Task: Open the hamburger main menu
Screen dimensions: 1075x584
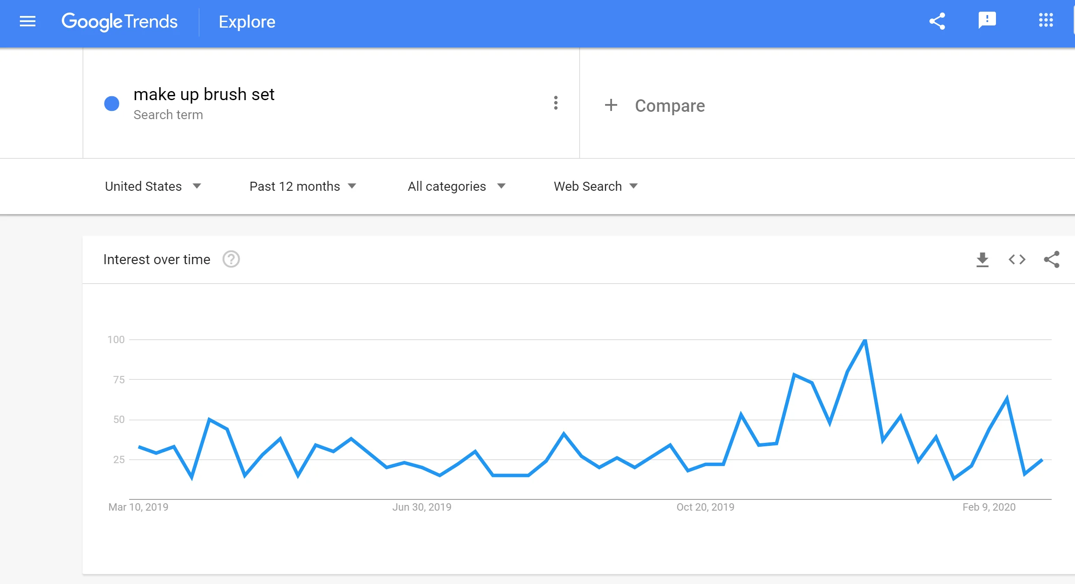Action: click(x=28, y=21)
